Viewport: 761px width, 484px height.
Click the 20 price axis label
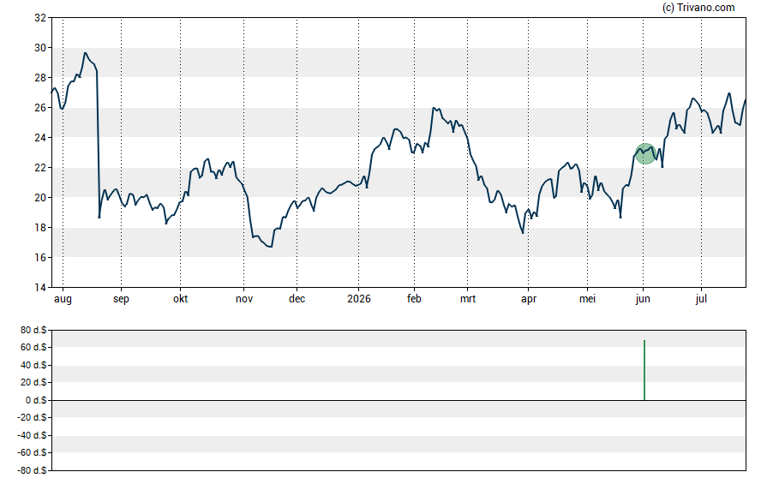click(x=40, y=197)
